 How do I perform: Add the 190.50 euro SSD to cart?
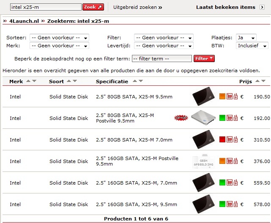[x=229, y=96]
